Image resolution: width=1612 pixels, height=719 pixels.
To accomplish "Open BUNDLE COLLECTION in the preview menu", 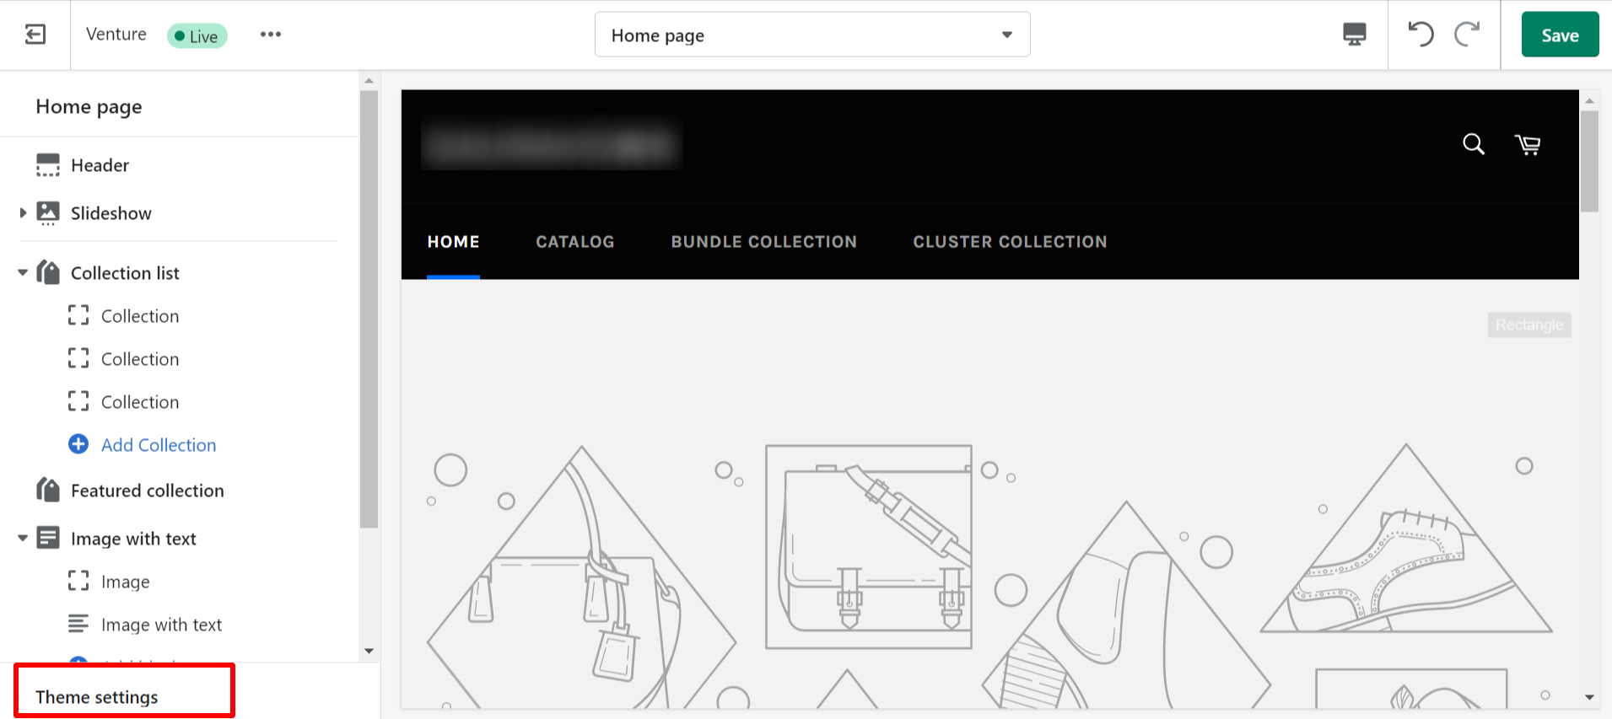I will tap(763, 242).
